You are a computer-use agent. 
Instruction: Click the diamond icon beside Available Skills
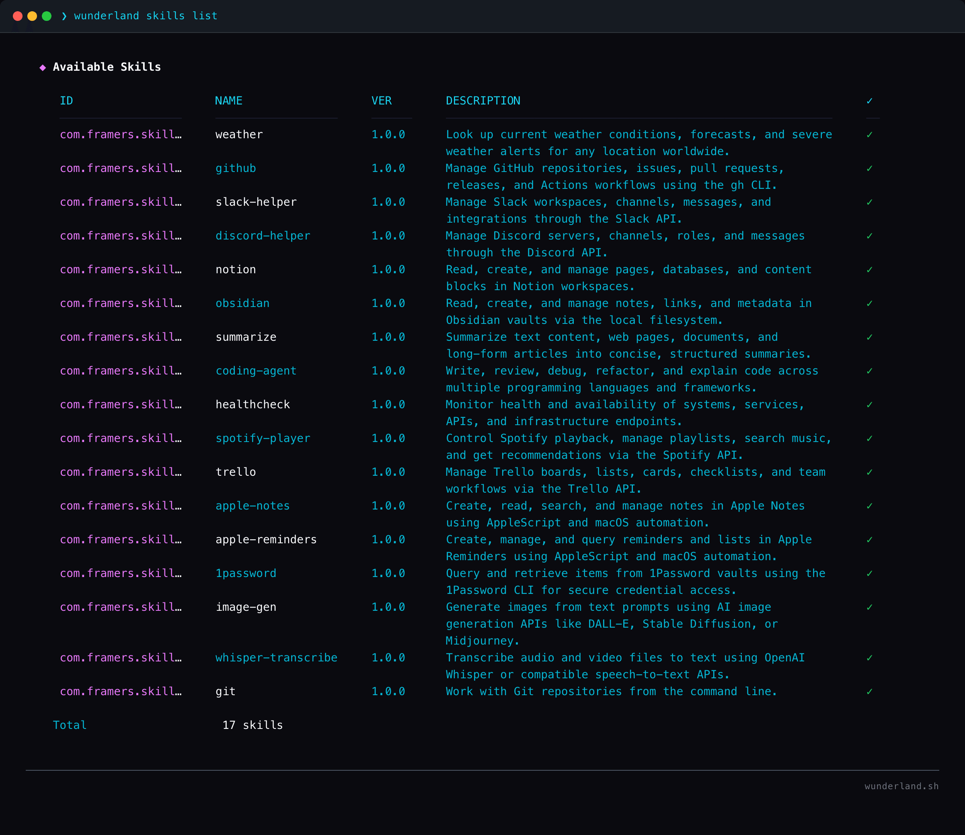43,67
